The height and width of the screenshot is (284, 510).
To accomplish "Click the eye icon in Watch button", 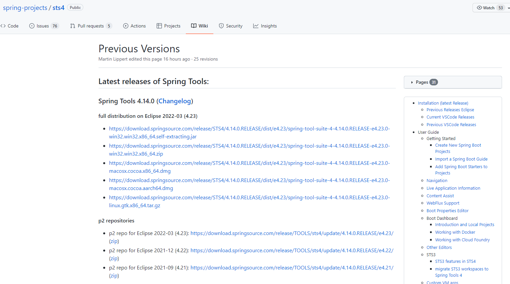I will 479,8.
